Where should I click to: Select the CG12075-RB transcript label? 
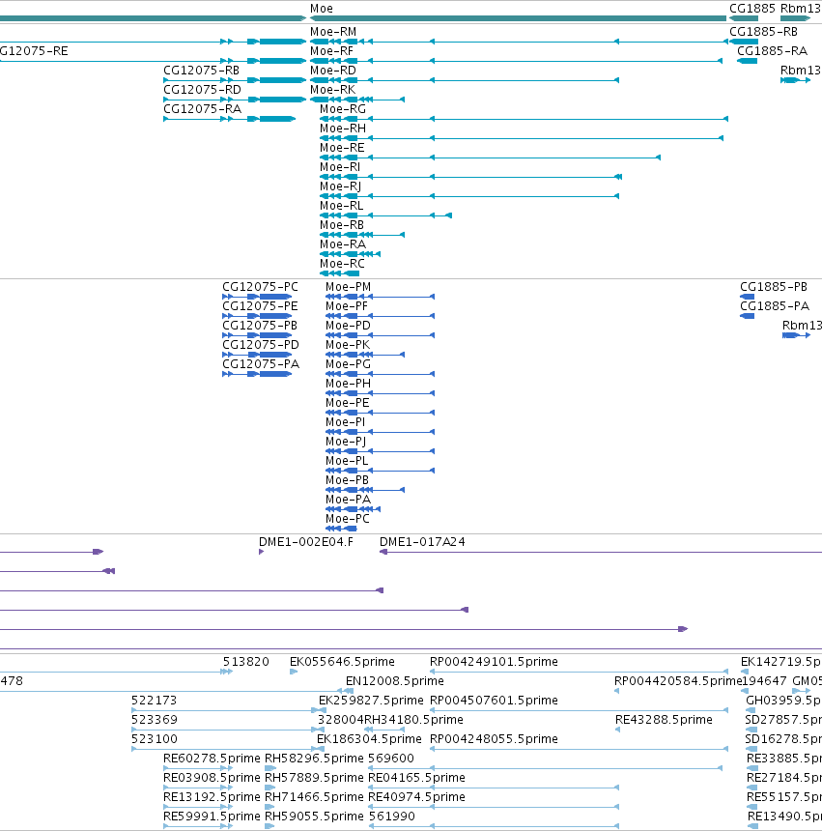[x=201, y=71]
